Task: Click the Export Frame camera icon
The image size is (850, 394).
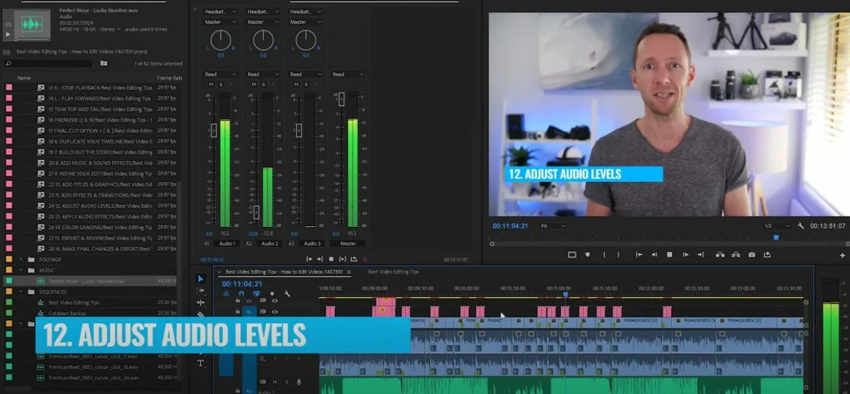Action: (752, 254)
